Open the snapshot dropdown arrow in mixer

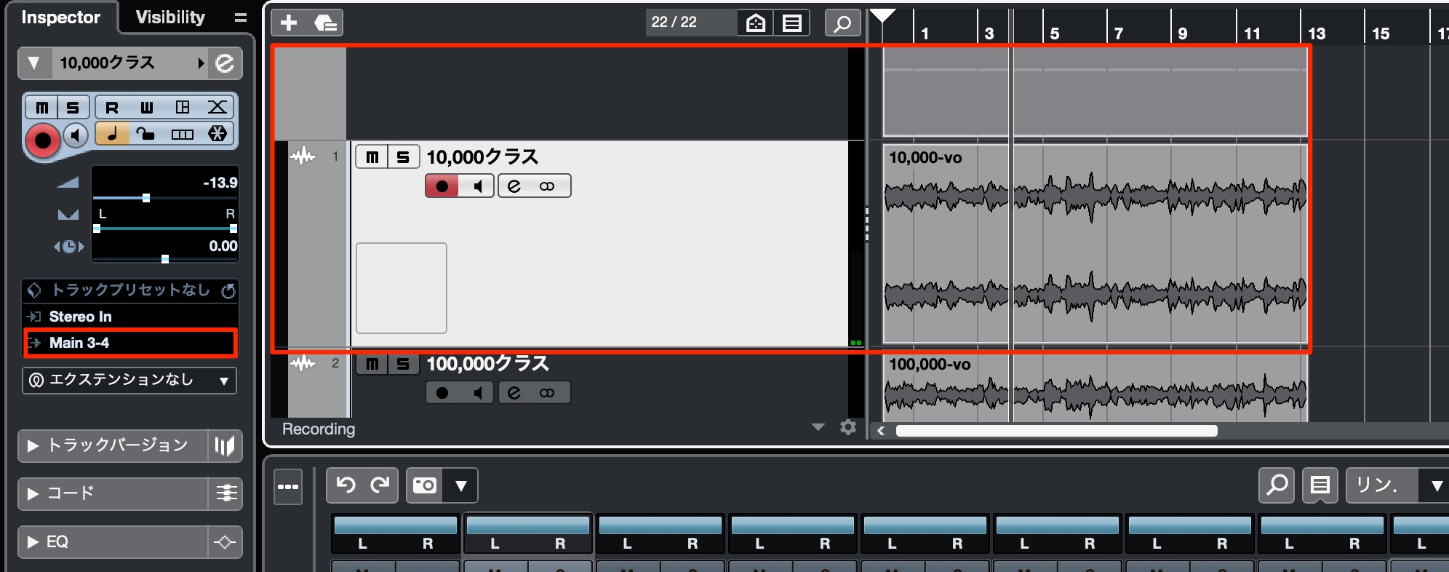point(461,485)
